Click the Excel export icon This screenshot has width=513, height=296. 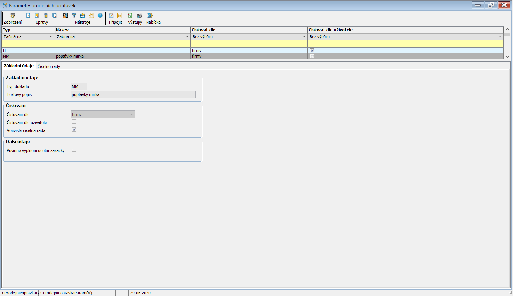point(130,16)
